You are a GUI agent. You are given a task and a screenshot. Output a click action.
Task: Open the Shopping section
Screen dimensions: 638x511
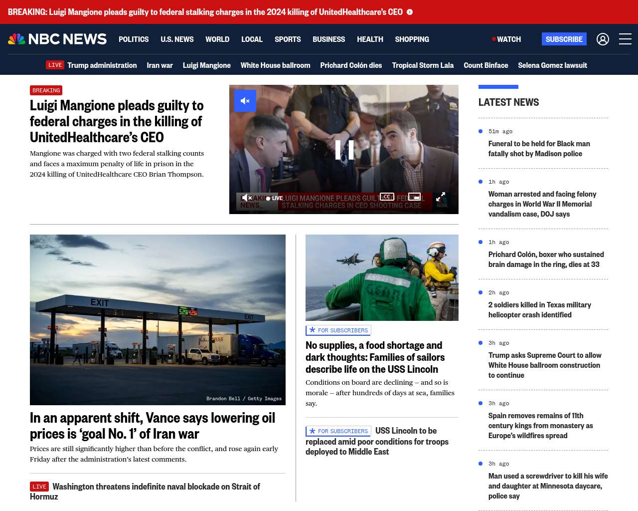412,39
